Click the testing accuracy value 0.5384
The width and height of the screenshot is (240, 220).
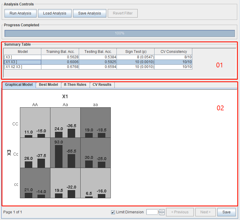point(110,57)
